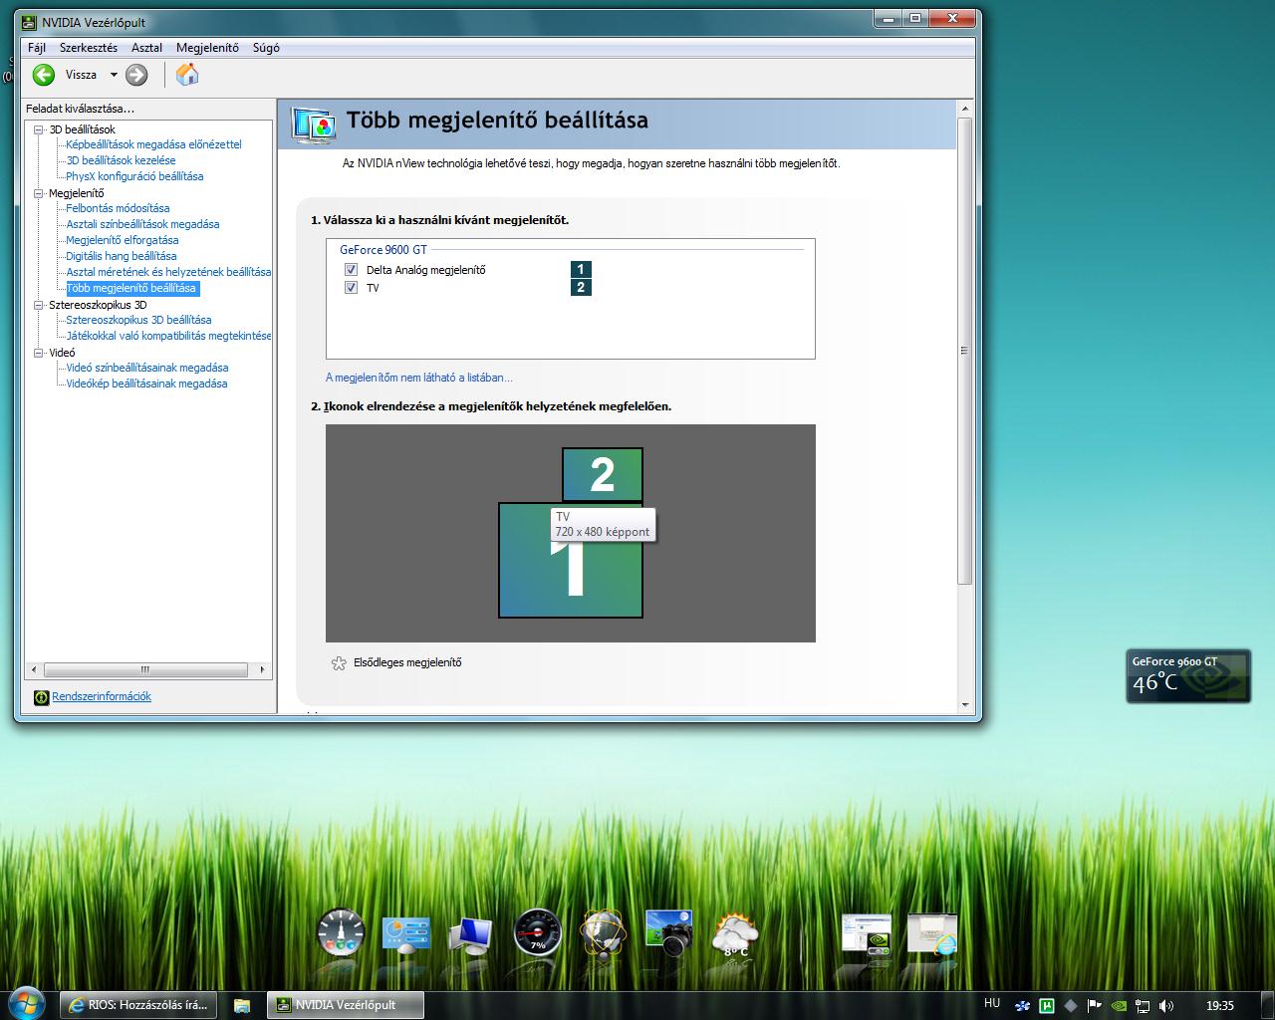Open the Back history dropdown arrow
Viewport: 1275px width, 1020px height.
pos(114,75)
